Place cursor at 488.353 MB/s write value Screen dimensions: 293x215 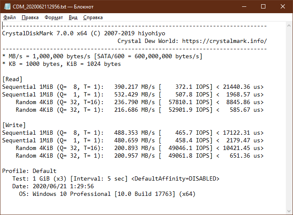(135, 133)
